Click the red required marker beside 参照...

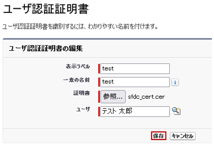click(x=99, y=97)
